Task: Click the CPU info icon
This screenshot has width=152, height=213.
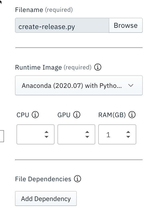Action: coord(35,115)
